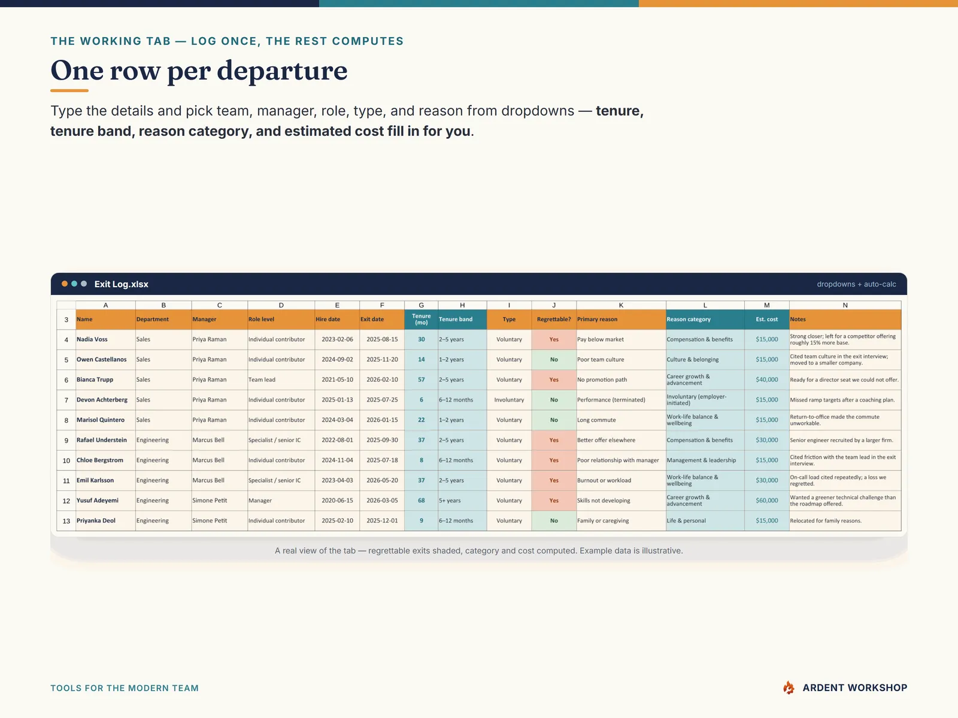Image resolution: width=958 pixels, height=718 pixels.
Task: Select the Manager column header
Action: [220, 320]
